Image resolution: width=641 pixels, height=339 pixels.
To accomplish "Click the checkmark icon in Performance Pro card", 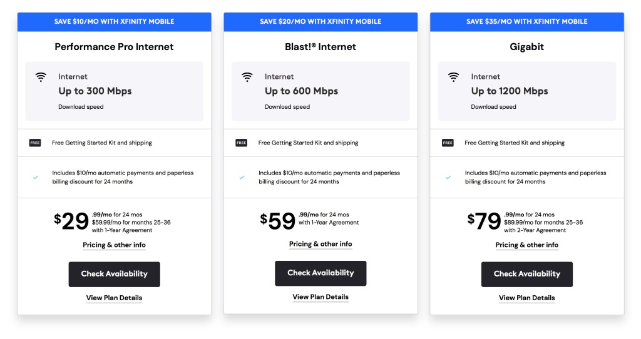I will (36, 177).
